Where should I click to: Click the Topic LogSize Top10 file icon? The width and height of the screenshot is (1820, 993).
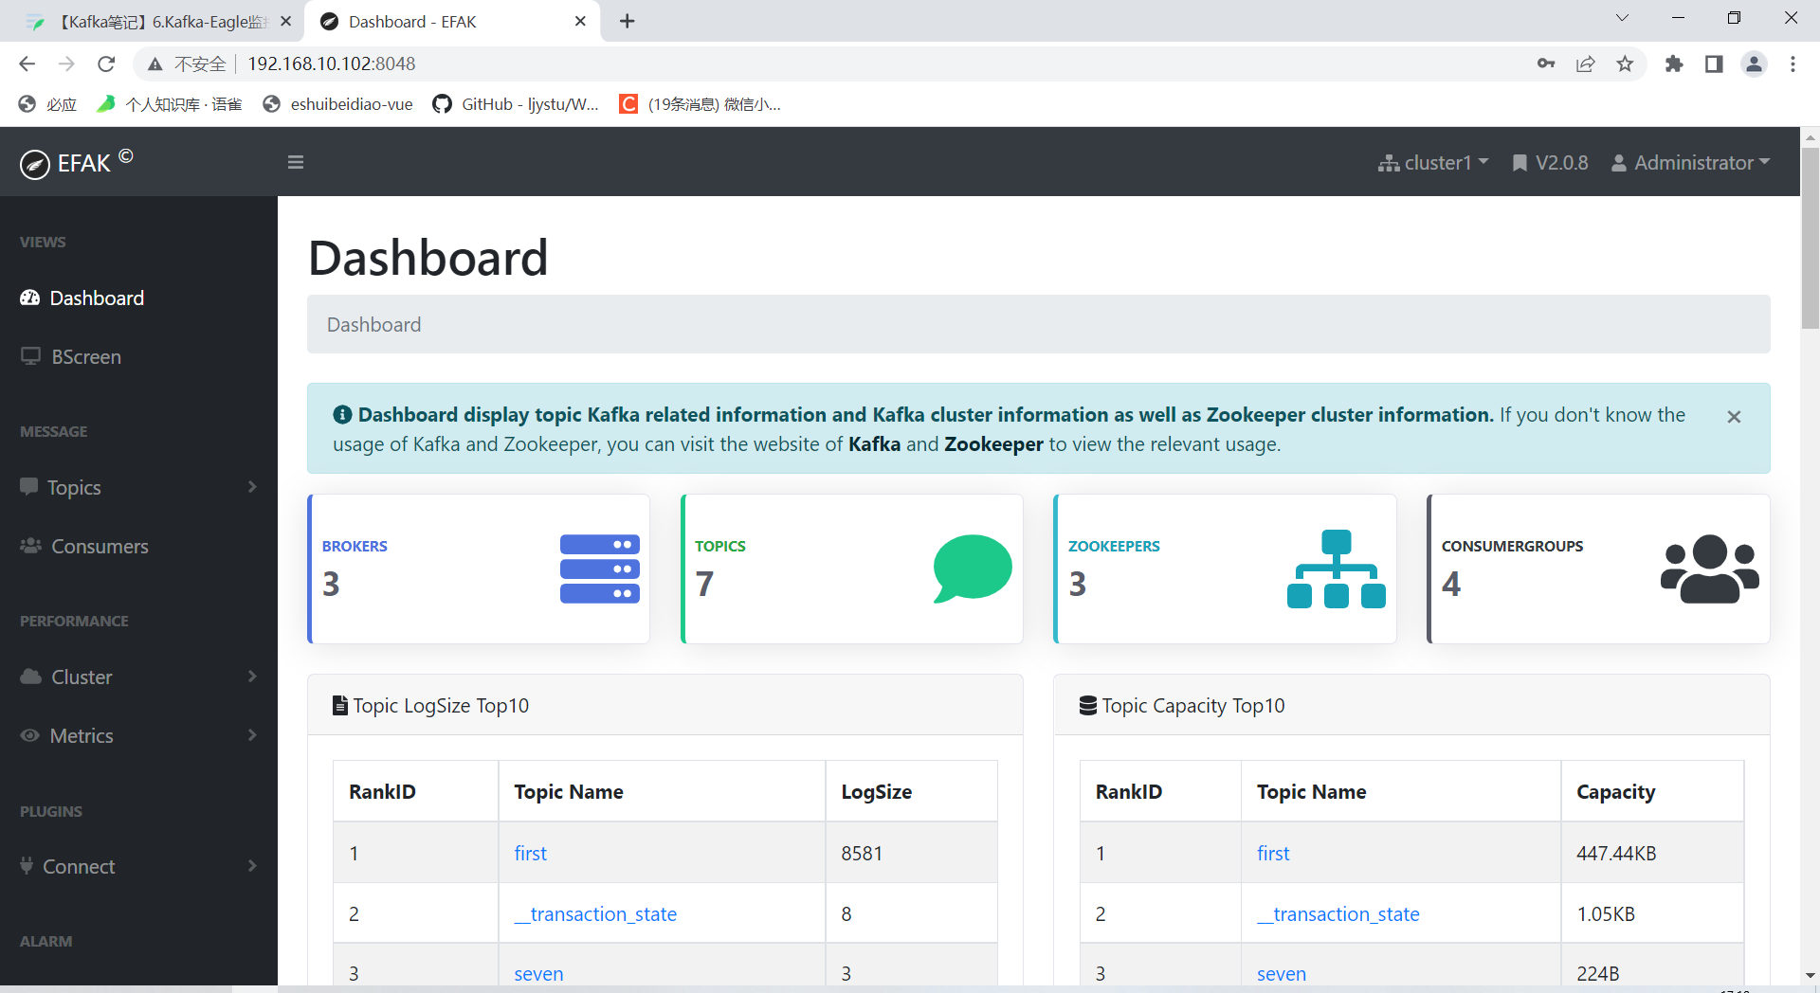[340, 706]
